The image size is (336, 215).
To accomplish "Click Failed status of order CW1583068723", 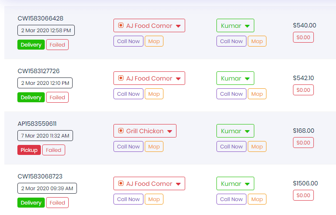I will [x=57, y=203].
